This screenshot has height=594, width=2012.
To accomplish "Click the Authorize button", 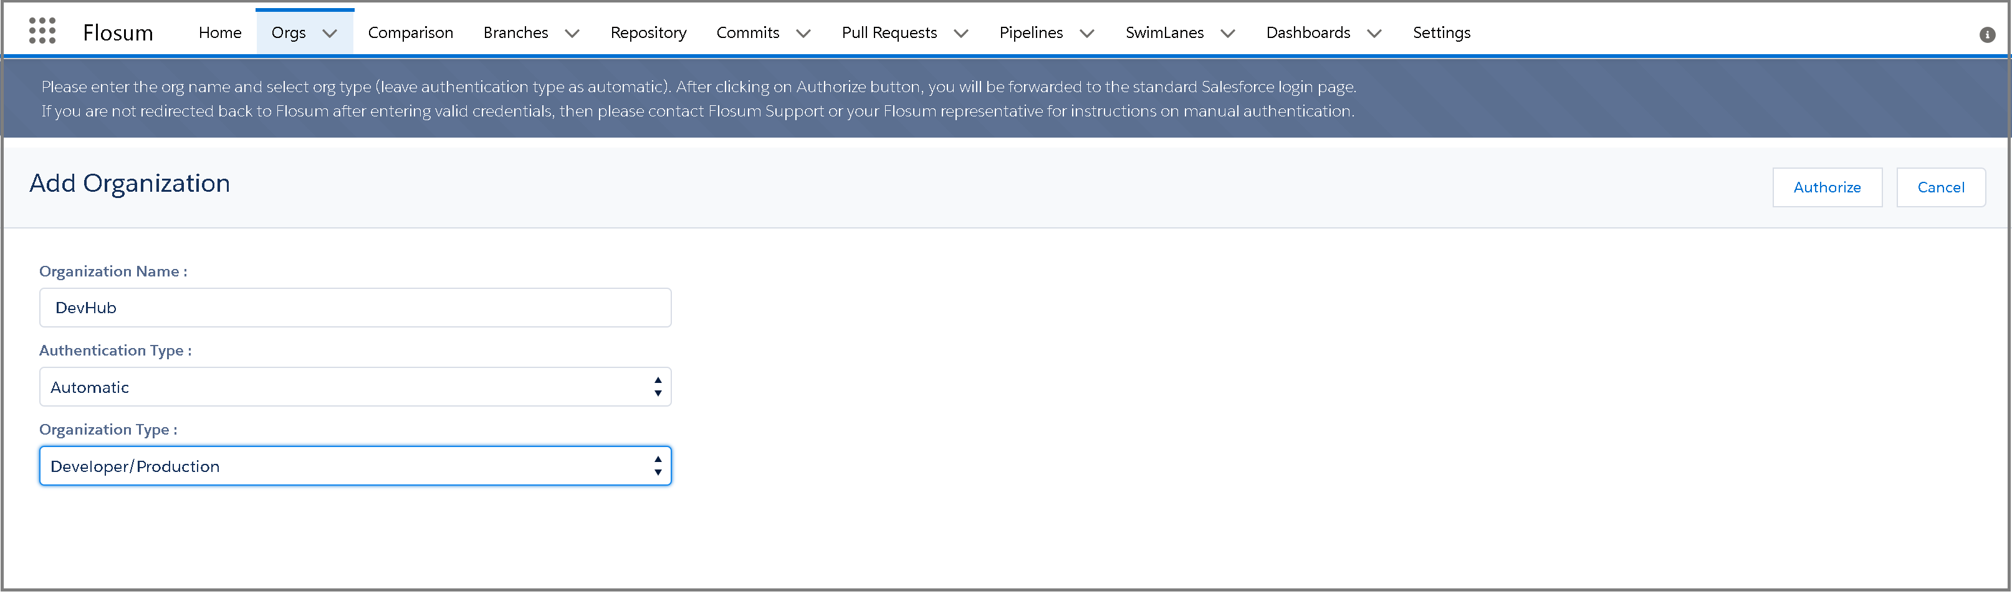I will tap(1827, 188).
